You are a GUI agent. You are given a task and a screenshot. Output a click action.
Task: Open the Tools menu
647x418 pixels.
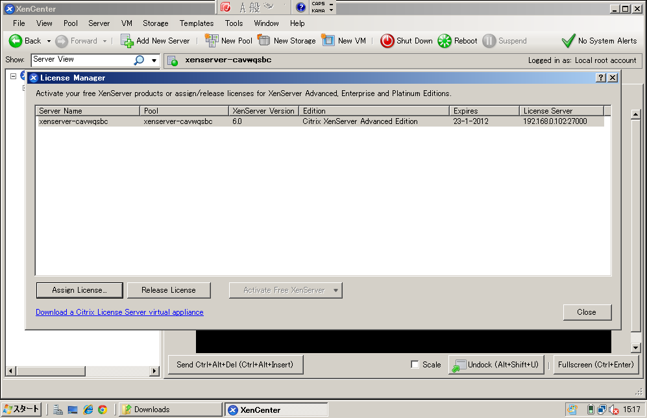[234, 23]
